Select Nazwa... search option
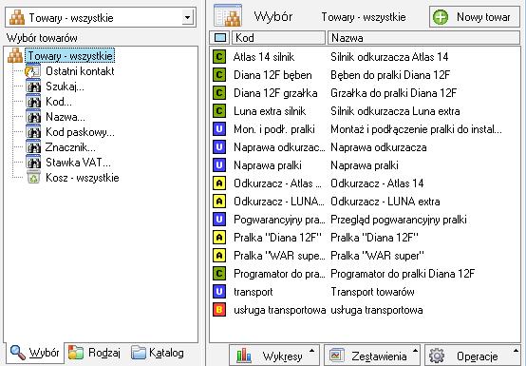The width and height of the screenshot is (526, 366). tap(66, 117)
